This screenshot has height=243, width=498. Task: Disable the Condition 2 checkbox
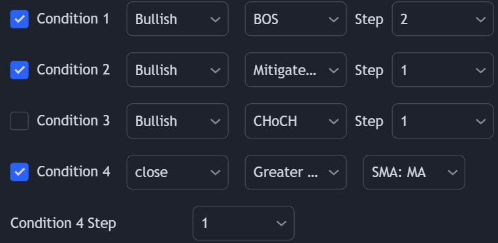(x=20, y=70)
